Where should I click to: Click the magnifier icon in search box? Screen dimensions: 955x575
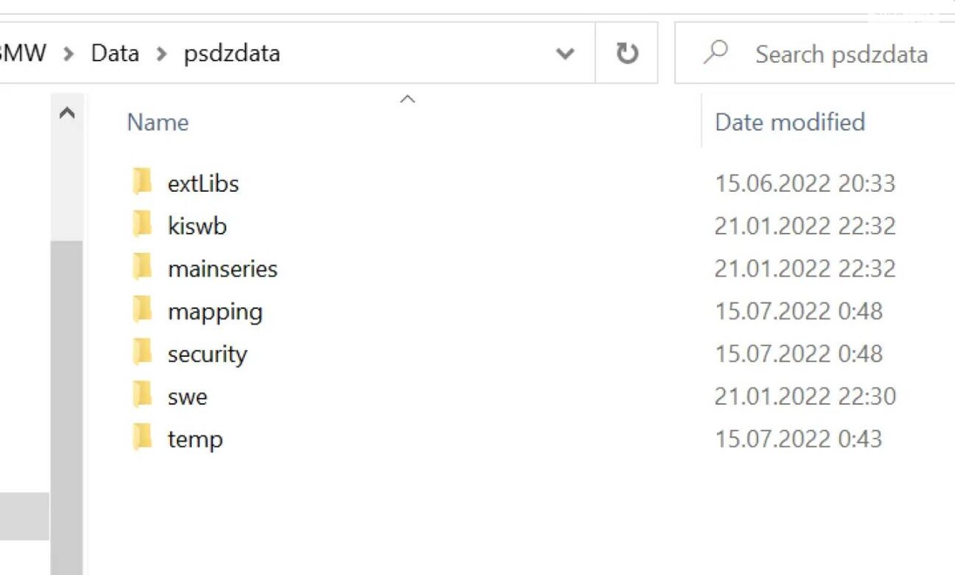pos(716,52)
